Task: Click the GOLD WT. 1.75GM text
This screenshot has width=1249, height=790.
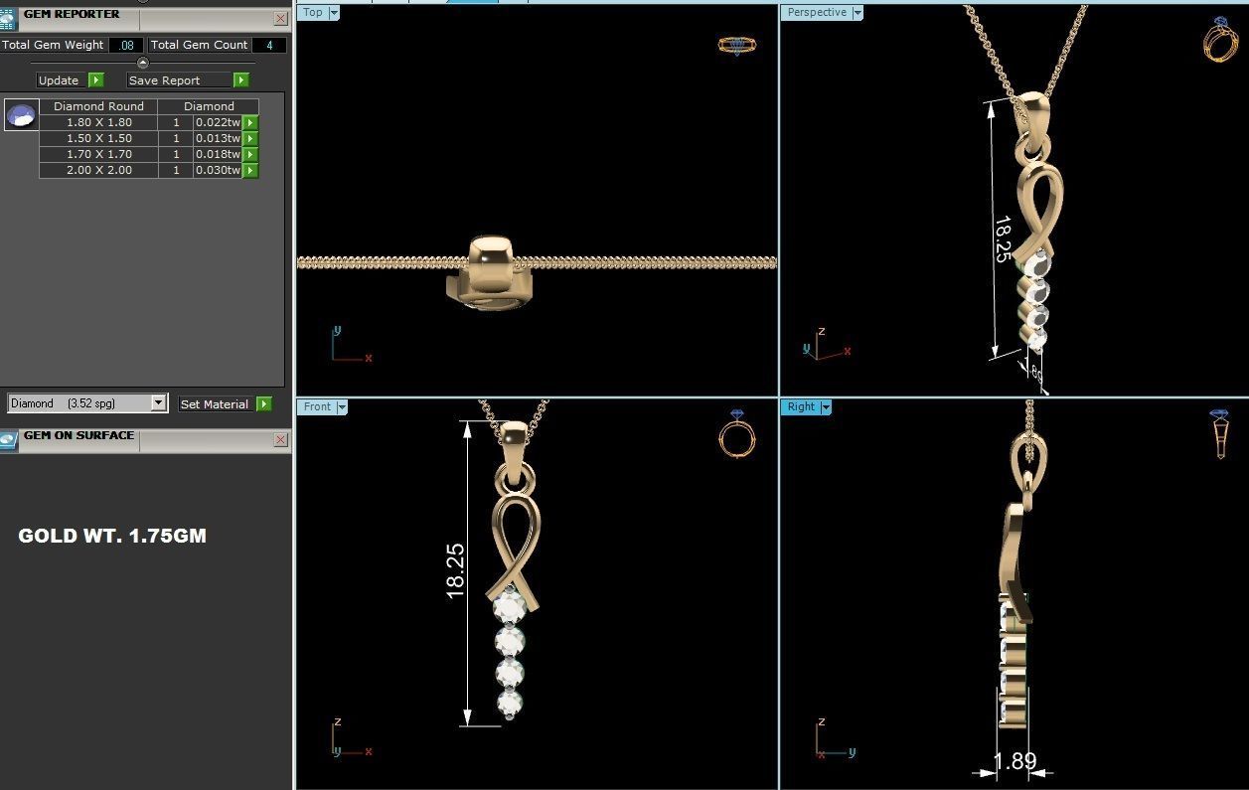Action: click(x=112, y=536)
